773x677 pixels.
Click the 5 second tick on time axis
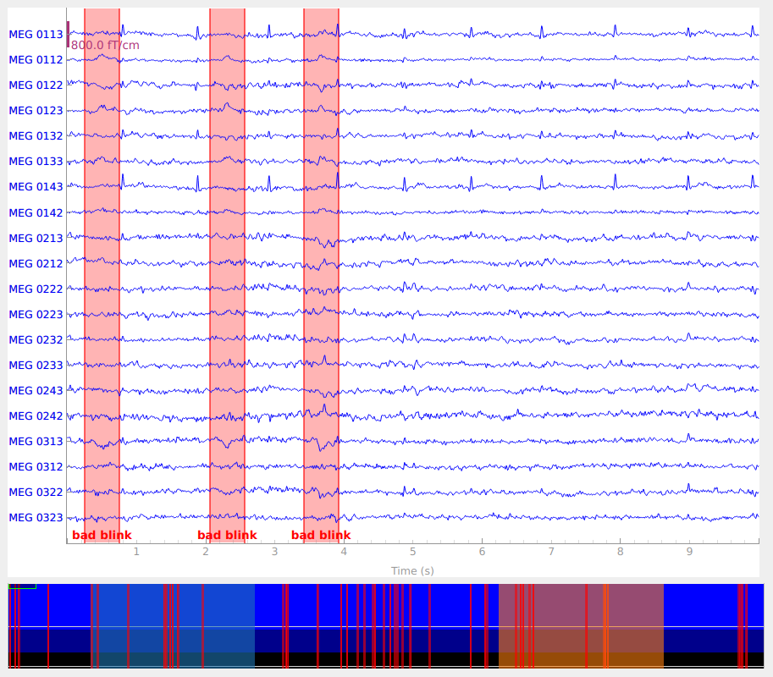412,551
